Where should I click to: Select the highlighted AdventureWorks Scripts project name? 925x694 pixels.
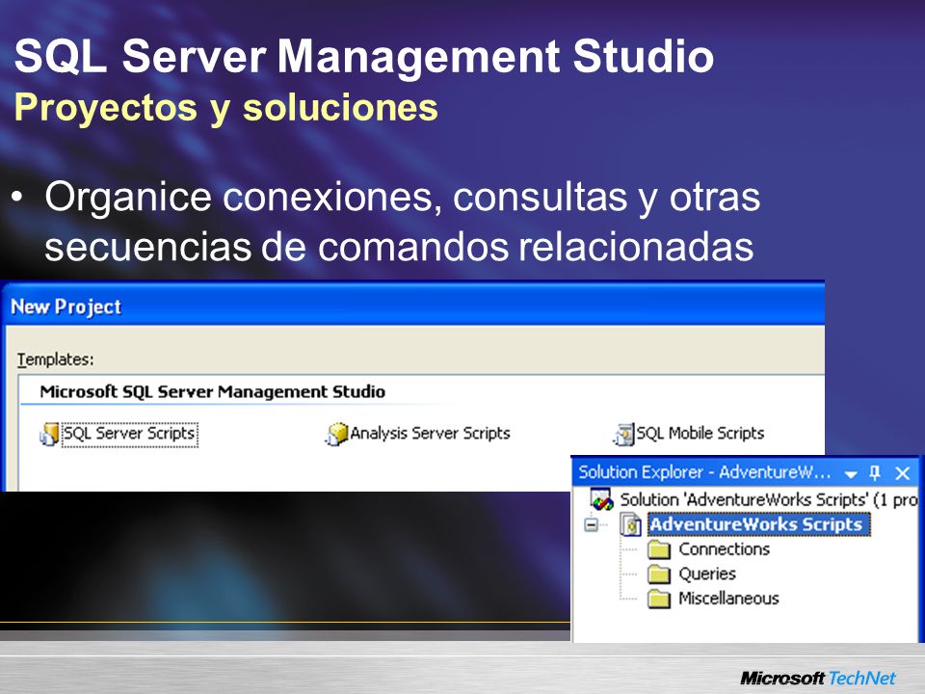point(758,524)
